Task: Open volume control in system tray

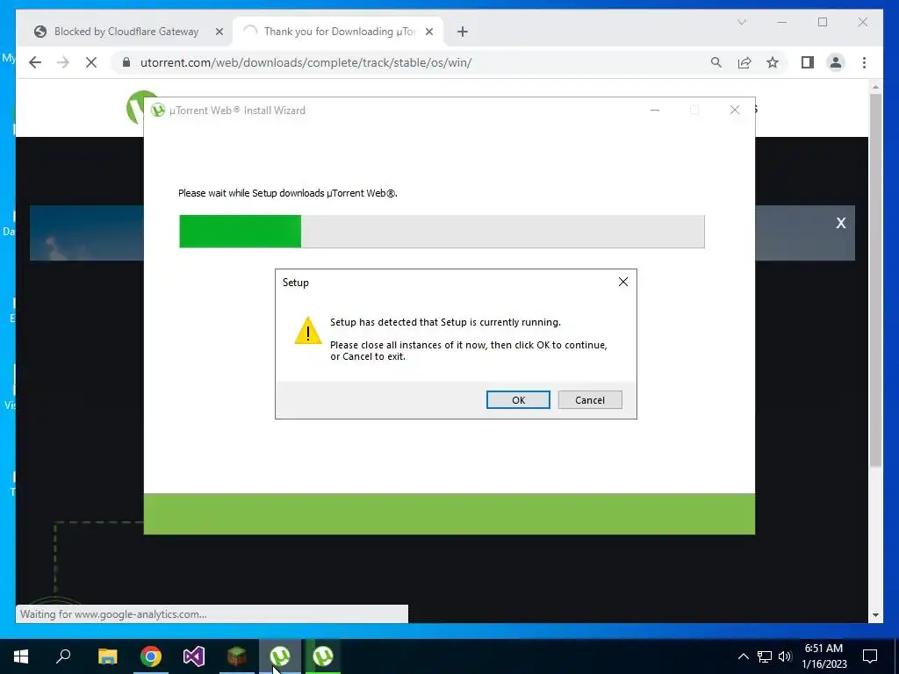Action: 785,656
